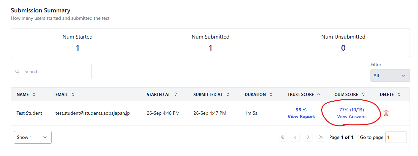This screenshot has height=156, width=418.
Task: Toggle Trust Score sort order
Action: point(319,95)
